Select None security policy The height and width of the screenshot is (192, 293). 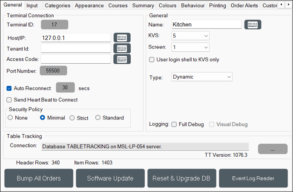pos(10,118)
